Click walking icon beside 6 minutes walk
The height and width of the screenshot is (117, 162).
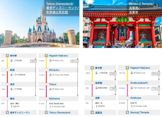pyautogui.click(x=132, y=106)
